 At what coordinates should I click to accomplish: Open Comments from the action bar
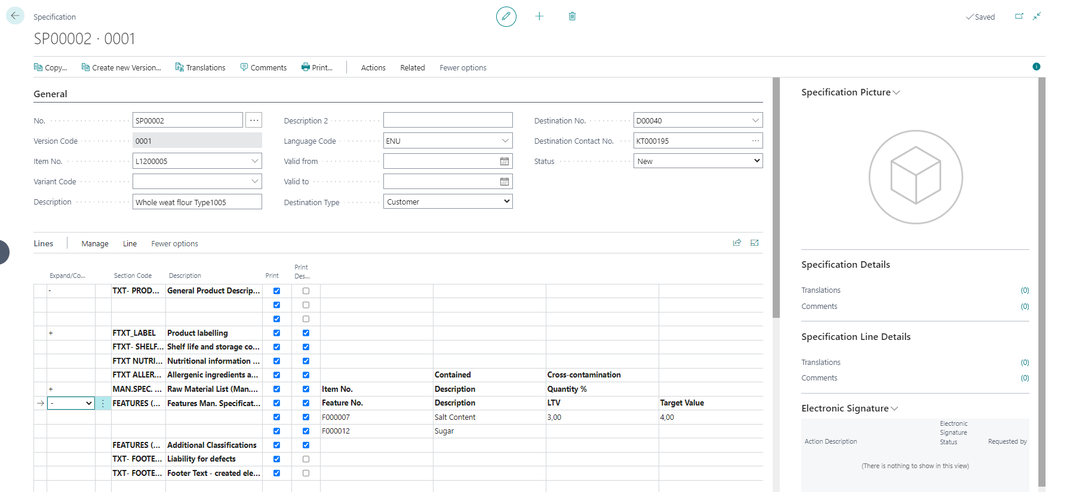[x=263, y=67]
